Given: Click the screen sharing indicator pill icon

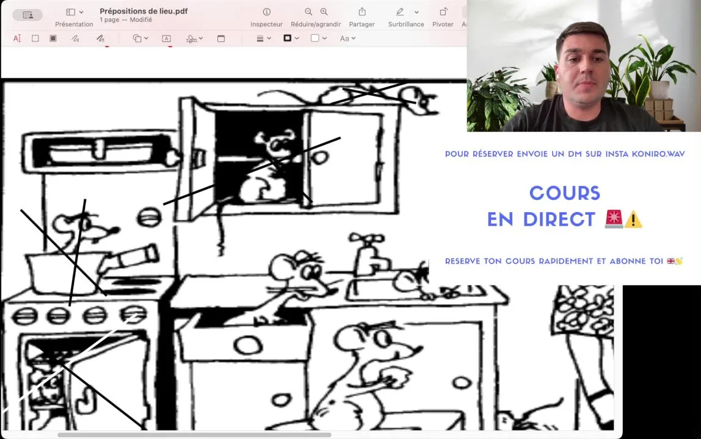Looking at the screenshot, I should tap(27, 15).
